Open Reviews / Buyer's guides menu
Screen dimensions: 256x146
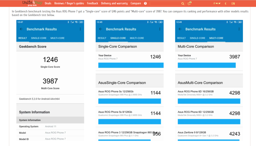coord(69,3)
